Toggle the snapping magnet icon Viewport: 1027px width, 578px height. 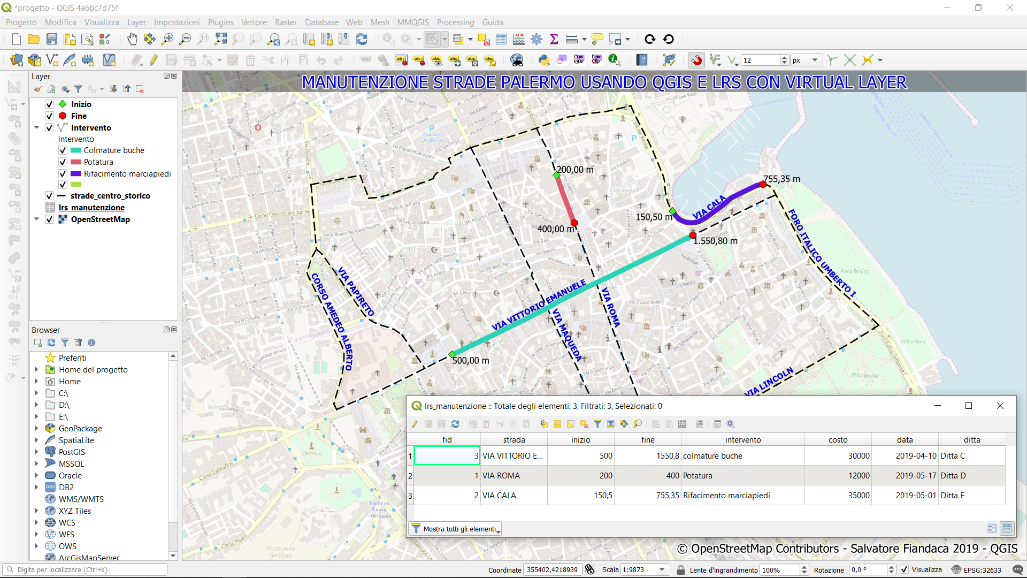click(696, 60)
